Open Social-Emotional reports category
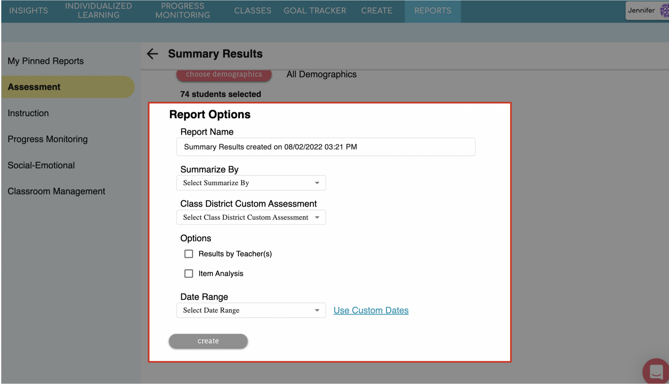The height and width of the screenshot is (384, 669). coord(41,165)
